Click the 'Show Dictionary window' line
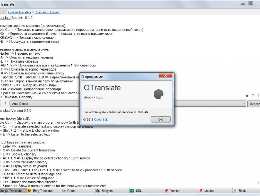Screen dimensions: 260x196 point(30,130)
